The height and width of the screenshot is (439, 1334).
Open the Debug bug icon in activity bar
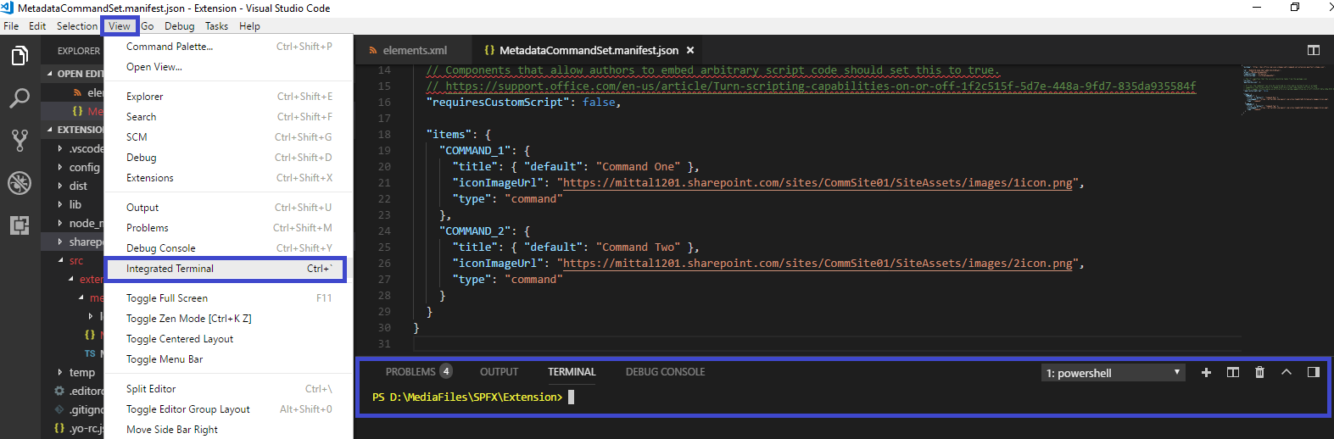click(20, 183)
